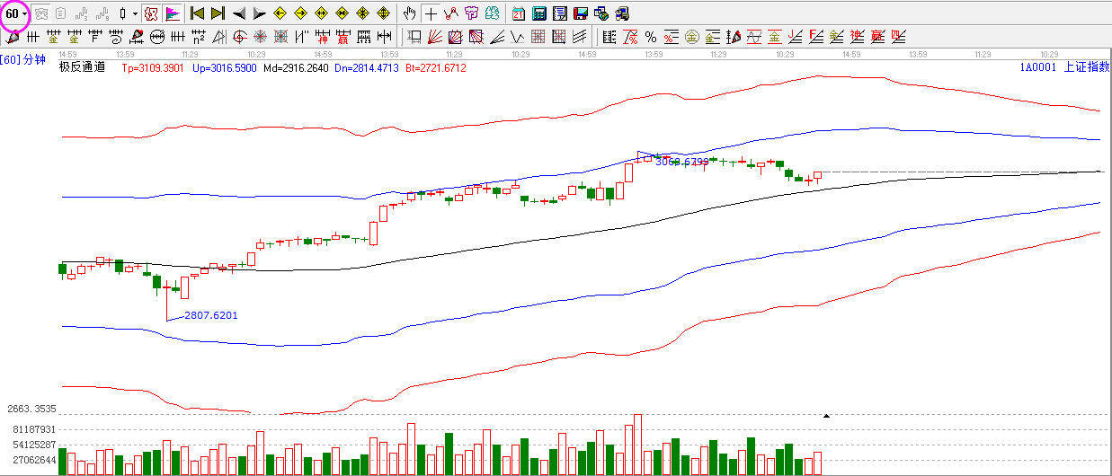1112x476 pixels.
Task: Toggle the crosshair cursor tool
Action: coord(431,13)
